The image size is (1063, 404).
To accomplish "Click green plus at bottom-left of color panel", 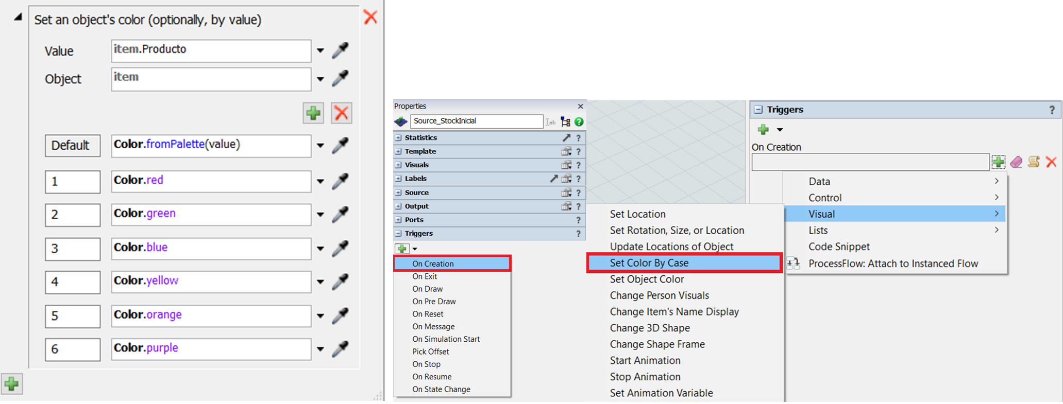I will point(11,384).
